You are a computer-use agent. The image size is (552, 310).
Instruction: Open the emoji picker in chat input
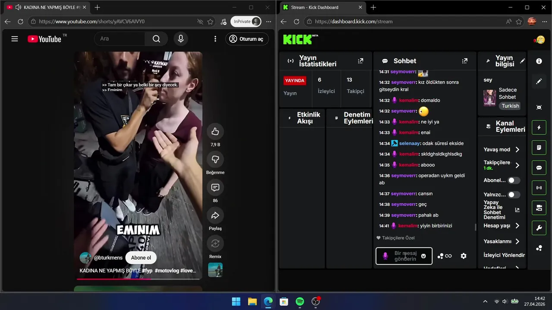click(x=423, y=256)
